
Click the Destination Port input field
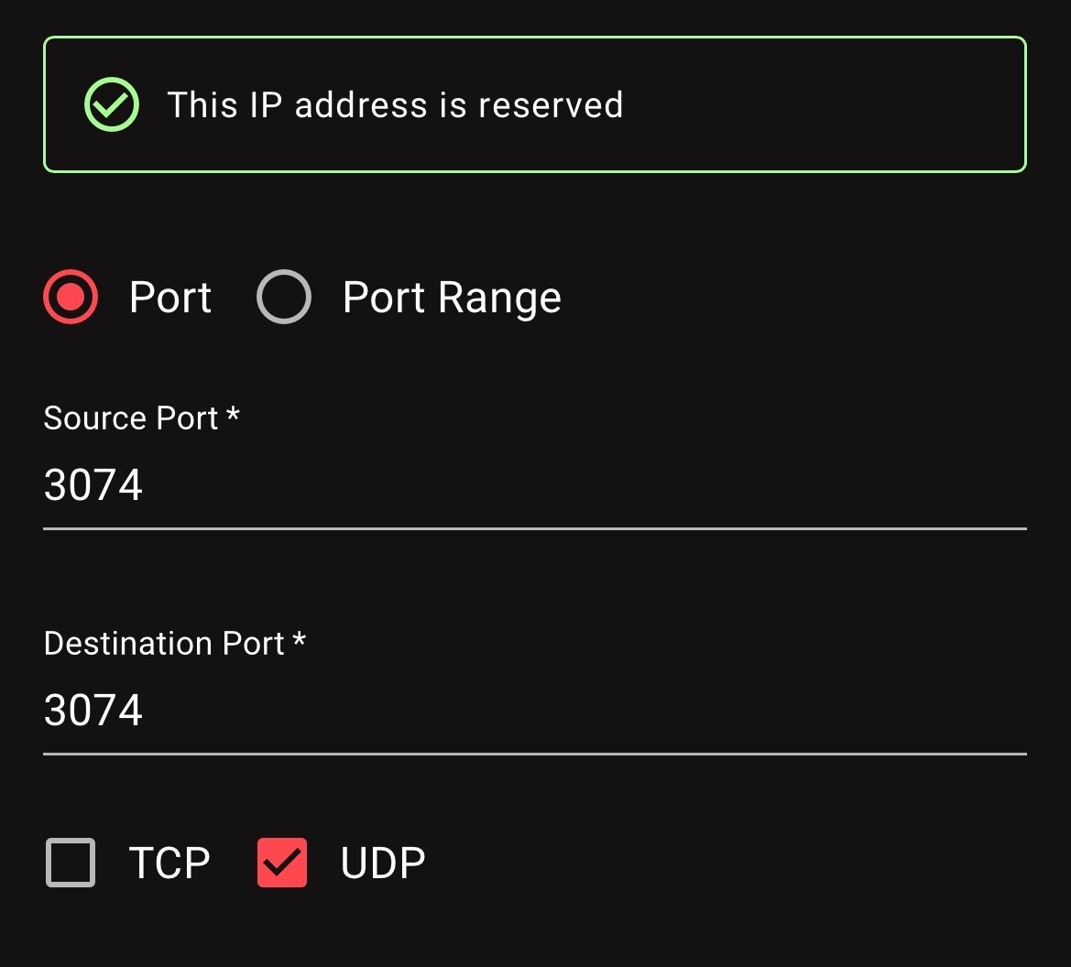(535, 711)
